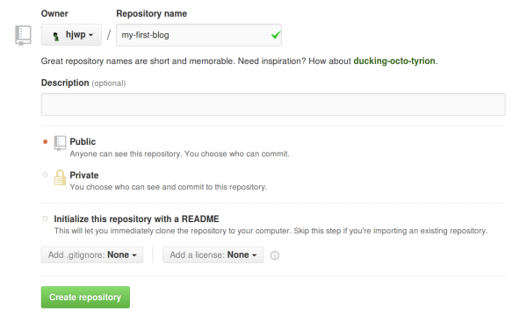Click the Private option label
Screen dimensions: 527x322
[84, 175]
